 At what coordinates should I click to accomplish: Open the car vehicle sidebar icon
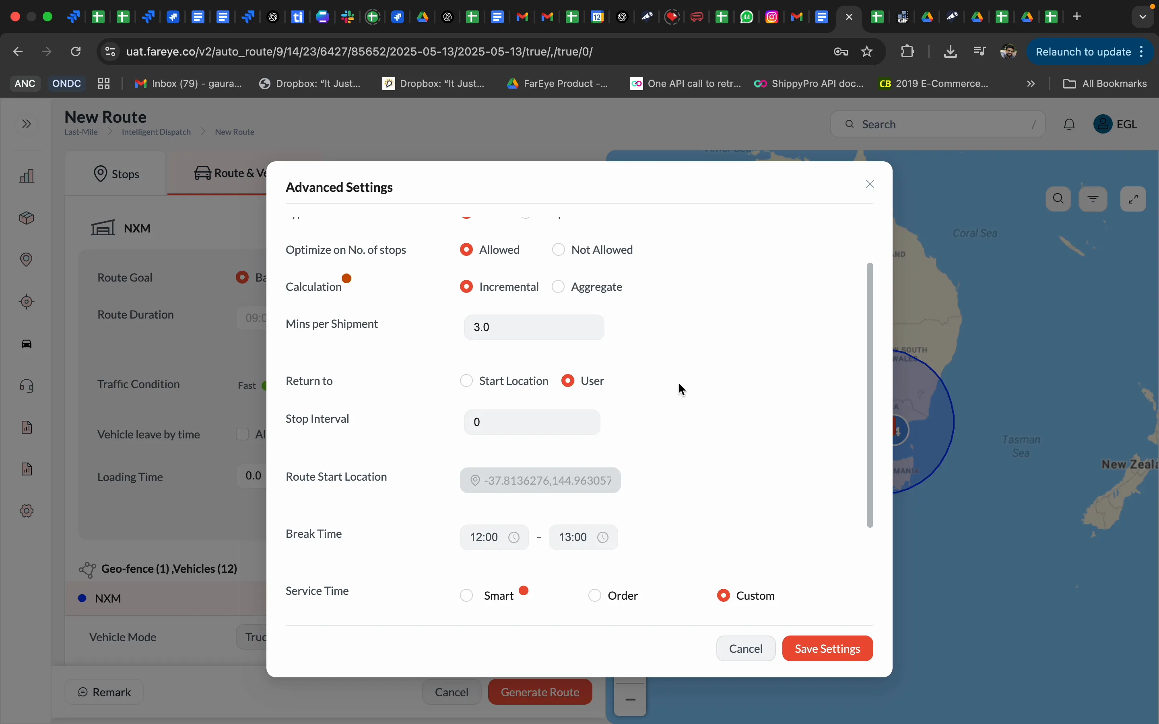point(27,344)
